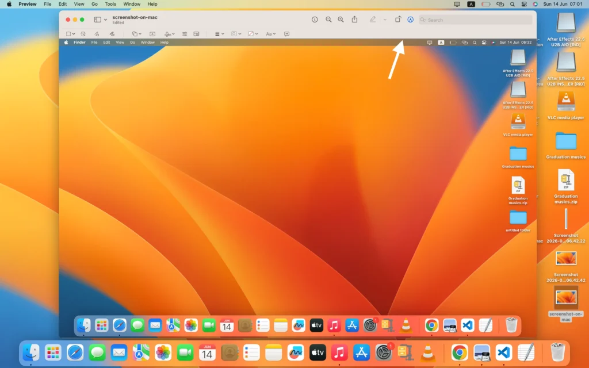Open the Adjust Size tool

pos(196,34)
